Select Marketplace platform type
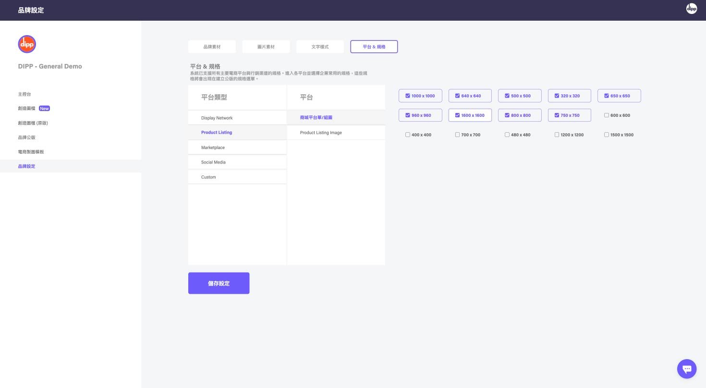Viewport: 706px width, 388px height. click(237, 148)
